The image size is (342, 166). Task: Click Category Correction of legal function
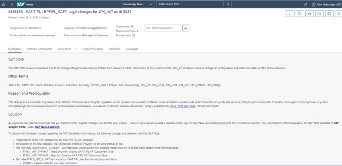pyautogui.click(x=85, y=28)
